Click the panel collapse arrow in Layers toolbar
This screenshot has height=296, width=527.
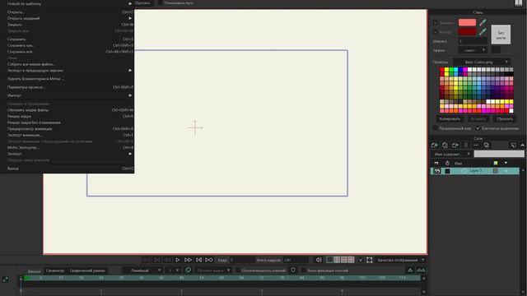pyautogui.click(x=523, y=145)
